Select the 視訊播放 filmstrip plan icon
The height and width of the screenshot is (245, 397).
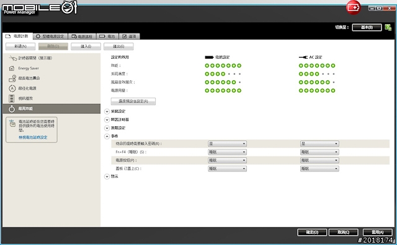pos(12,98)
